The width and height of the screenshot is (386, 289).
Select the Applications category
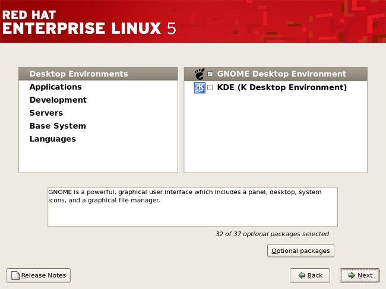(x=98, y=87)
